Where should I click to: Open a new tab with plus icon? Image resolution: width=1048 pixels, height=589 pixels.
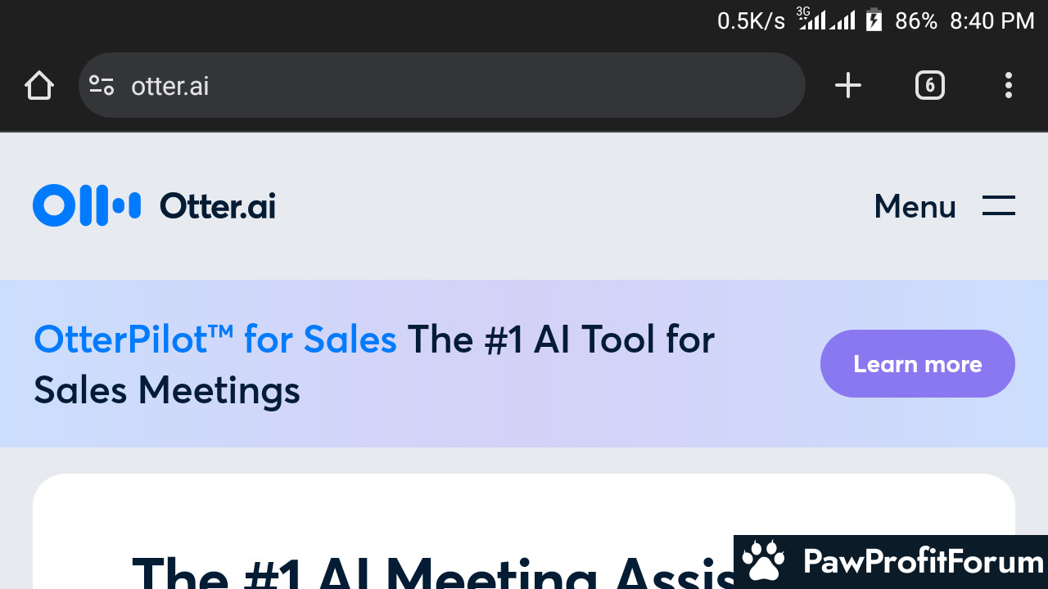point(848,85)
